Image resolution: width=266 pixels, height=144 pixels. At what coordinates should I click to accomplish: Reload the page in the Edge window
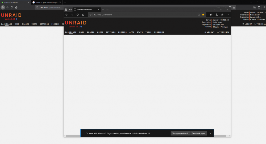tap(77, 15)
